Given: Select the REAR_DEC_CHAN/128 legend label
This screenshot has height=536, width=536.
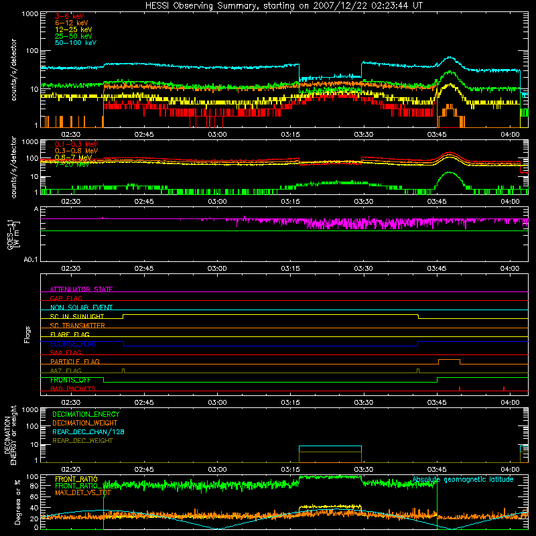Looking at the screenshot, I should 88,431.
